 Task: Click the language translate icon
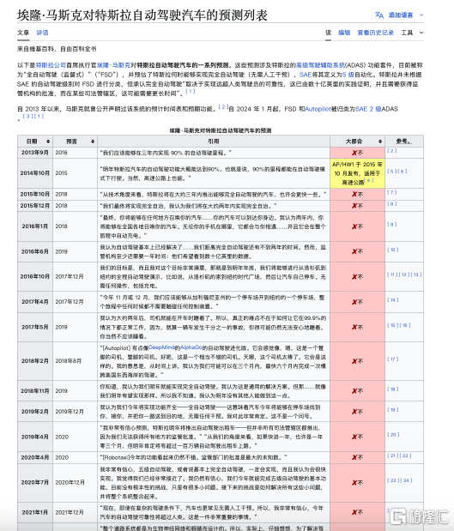point(378,15)
